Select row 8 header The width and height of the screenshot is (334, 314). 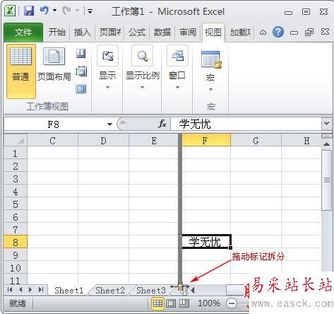(x=16, y=243)
